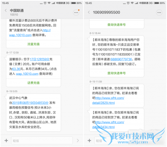167x147 pixels.
Task: Open more options in the 106909995500 conversation
Action: [x=159, y=13]
